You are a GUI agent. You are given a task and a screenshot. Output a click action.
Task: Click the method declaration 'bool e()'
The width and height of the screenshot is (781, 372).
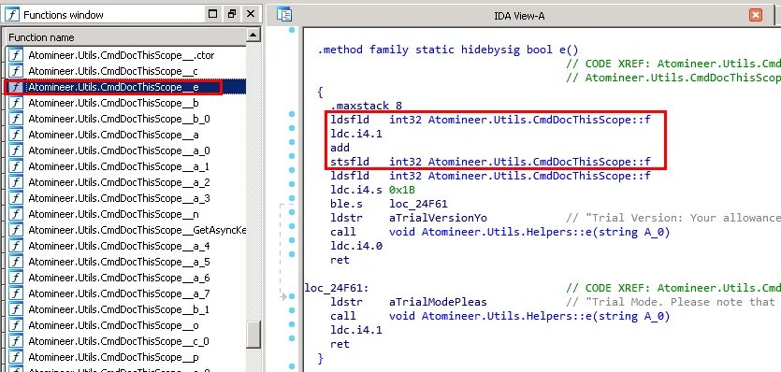pyautogui.click(x=448, y=50)
